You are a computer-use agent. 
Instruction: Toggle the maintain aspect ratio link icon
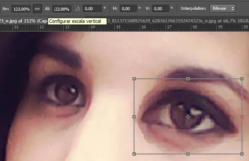click(x=37, y=9)
